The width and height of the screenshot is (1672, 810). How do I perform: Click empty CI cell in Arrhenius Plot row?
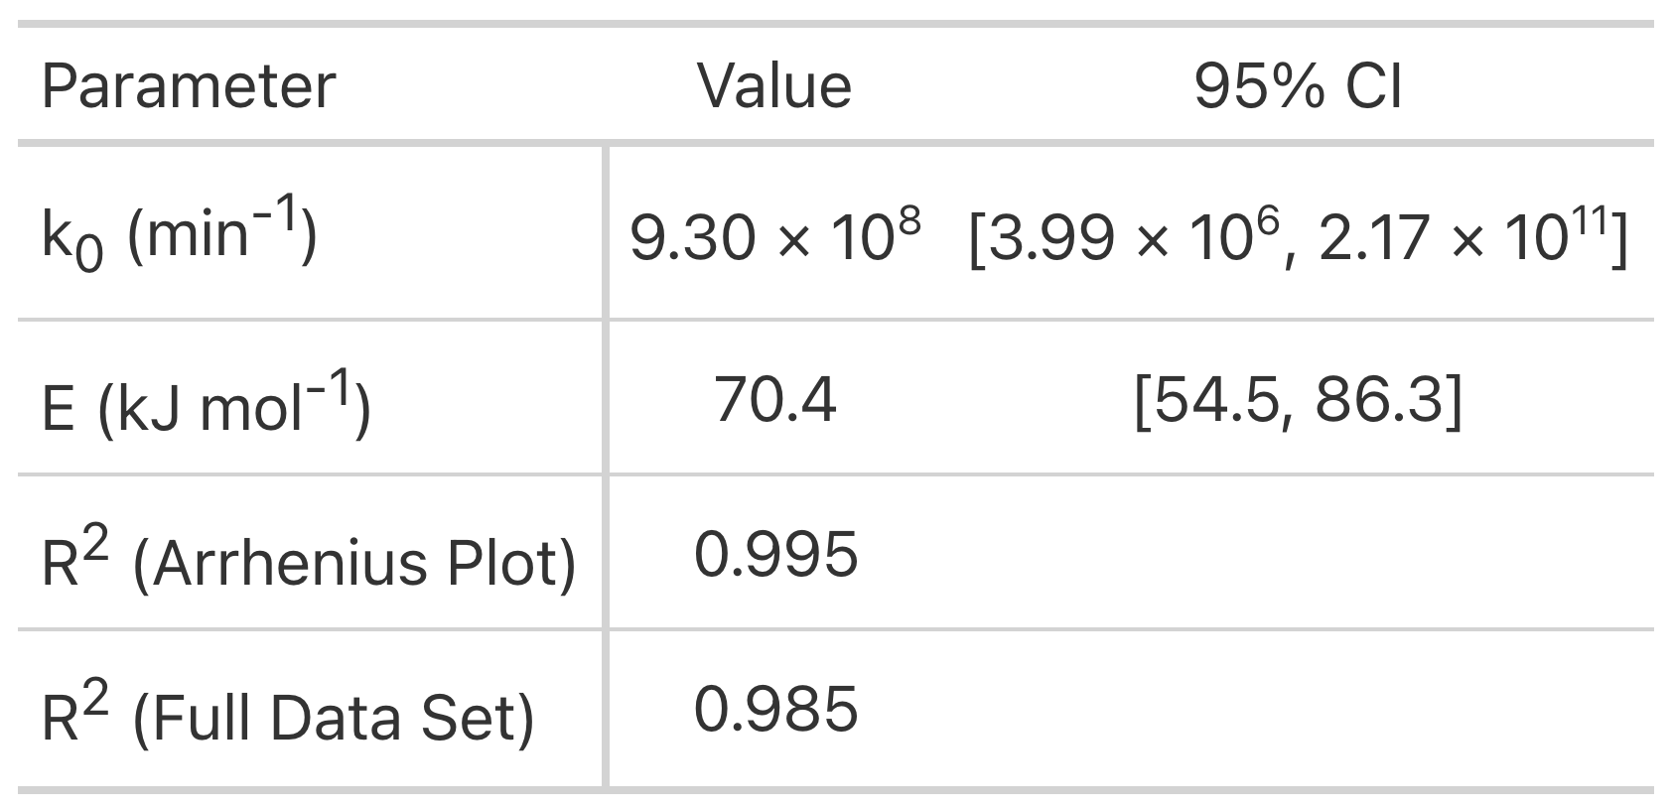[1299, 552]
